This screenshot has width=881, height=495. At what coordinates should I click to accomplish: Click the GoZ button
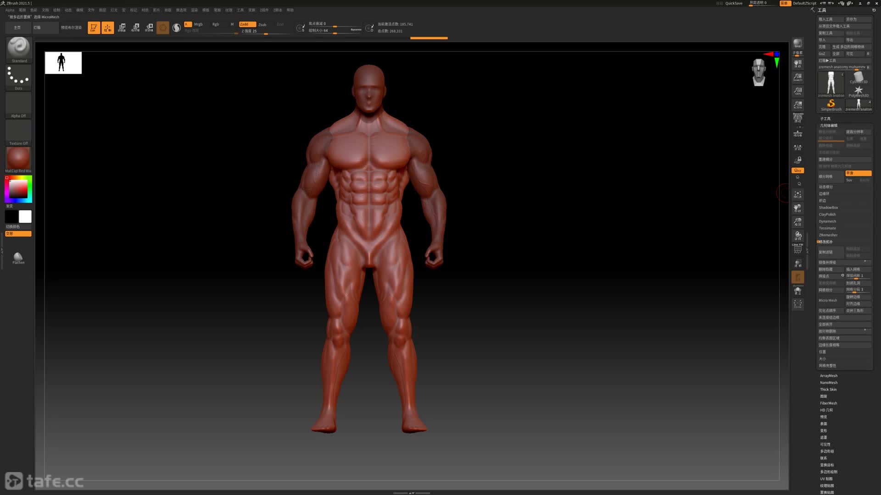point(824,54)
